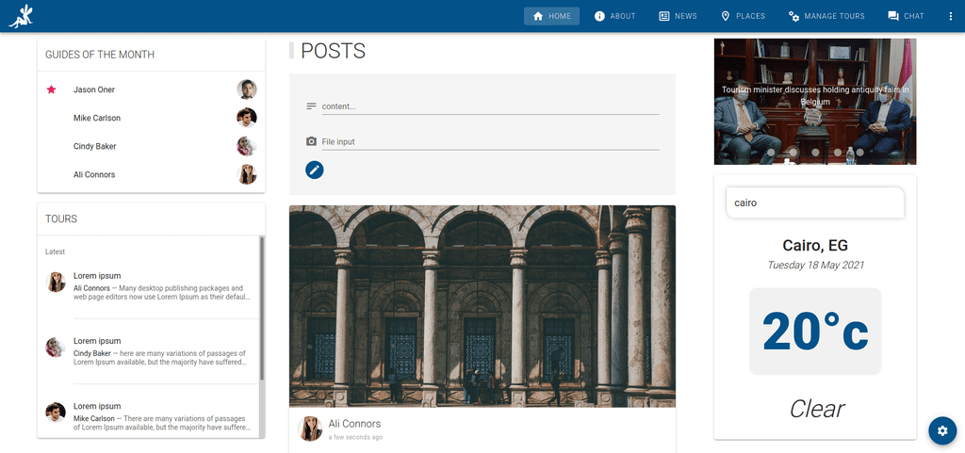
Task: Open the floating settings gear button
Action: (942, 430)
